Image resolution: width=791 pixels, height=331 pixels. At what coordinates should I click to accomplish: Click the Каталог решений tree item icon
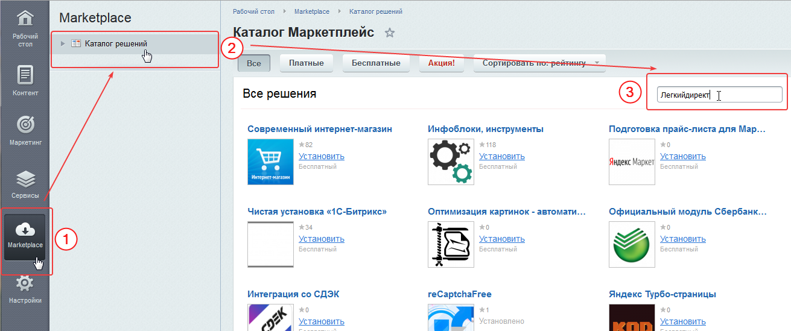tap(76, 43)
